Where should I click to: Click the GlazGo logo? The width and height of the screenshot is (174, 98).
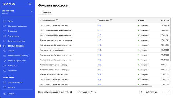(x=9, y=4)
